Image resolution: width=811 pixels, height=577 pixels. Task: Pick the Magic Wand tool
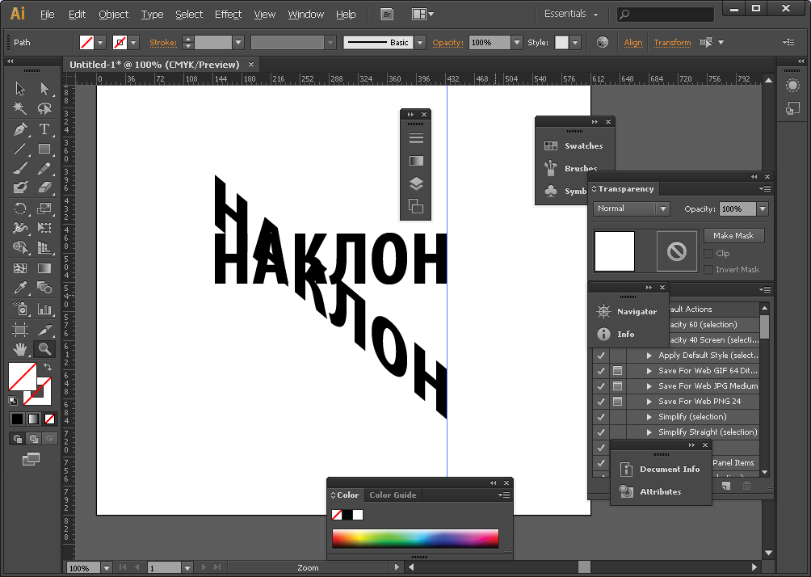tap(20, 108)
